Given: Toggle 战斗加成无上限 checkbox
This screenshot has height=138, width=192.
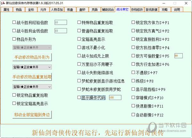Looking at the screenshot, I should [79, 56].
